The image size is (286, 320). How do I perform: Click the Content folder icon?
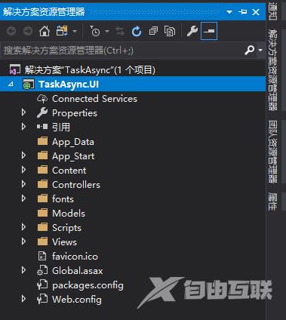point(42,170)
